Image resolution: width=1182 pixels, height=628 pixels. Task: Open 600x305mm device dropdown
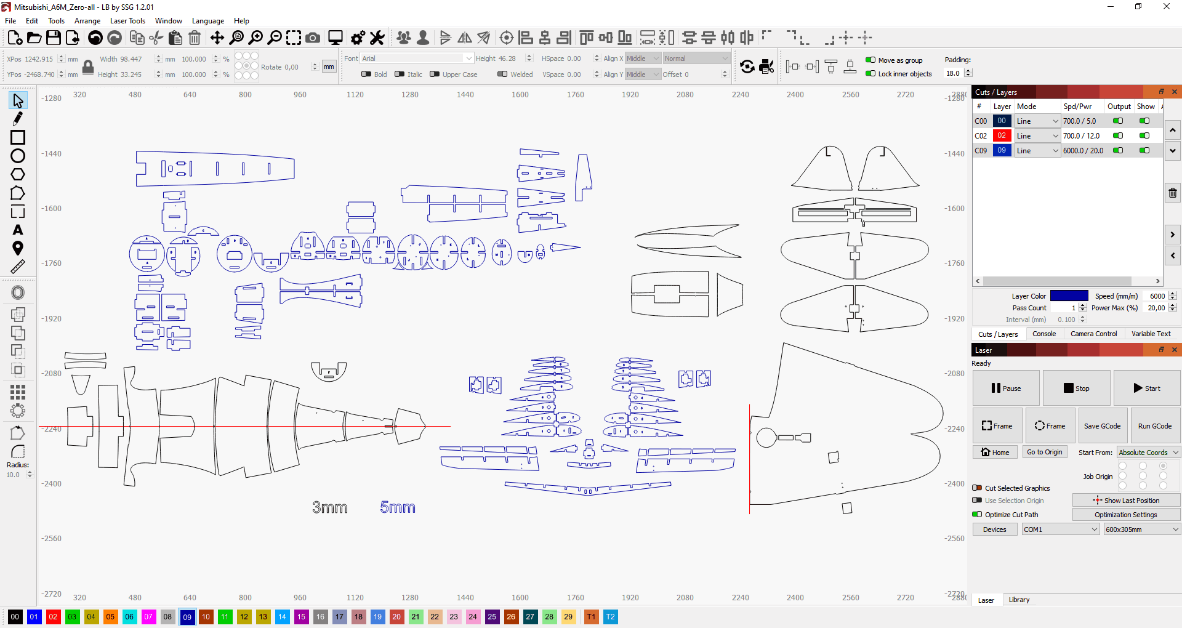pos(1142,529)
